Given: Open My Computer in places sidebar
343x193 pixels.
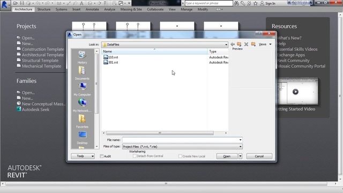Looking at the screenshot, I should tap(82, 90).
